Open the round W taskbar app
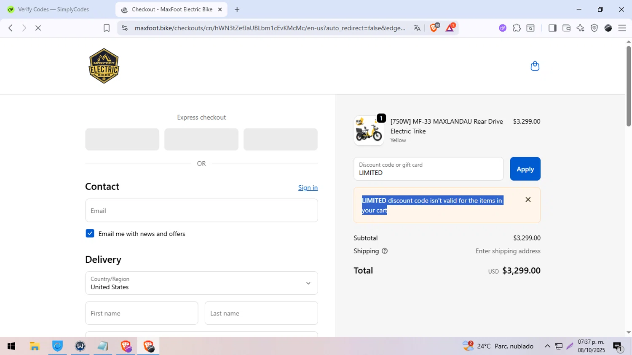This screenshot has width=632, height=355. pos(80,346)
